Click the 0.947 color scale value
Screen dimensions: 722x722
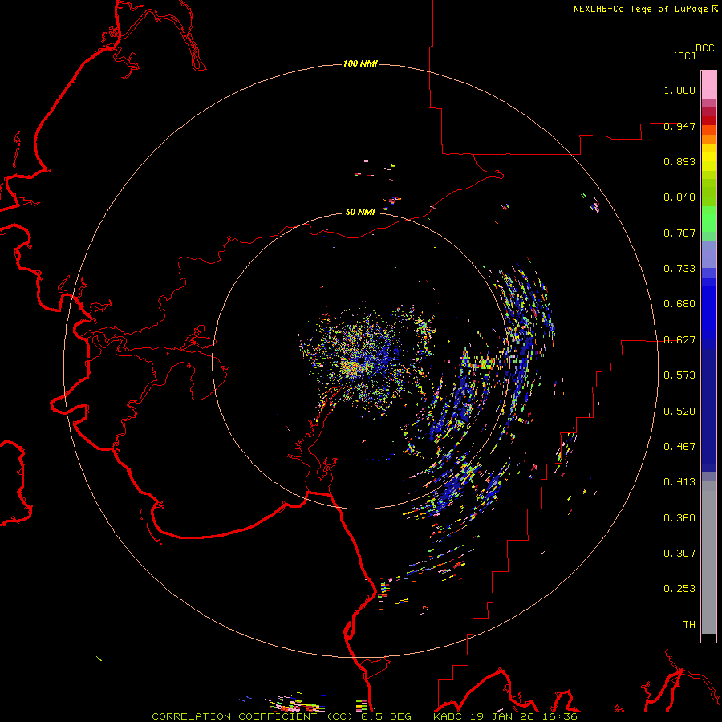click(x=679, y=126)
